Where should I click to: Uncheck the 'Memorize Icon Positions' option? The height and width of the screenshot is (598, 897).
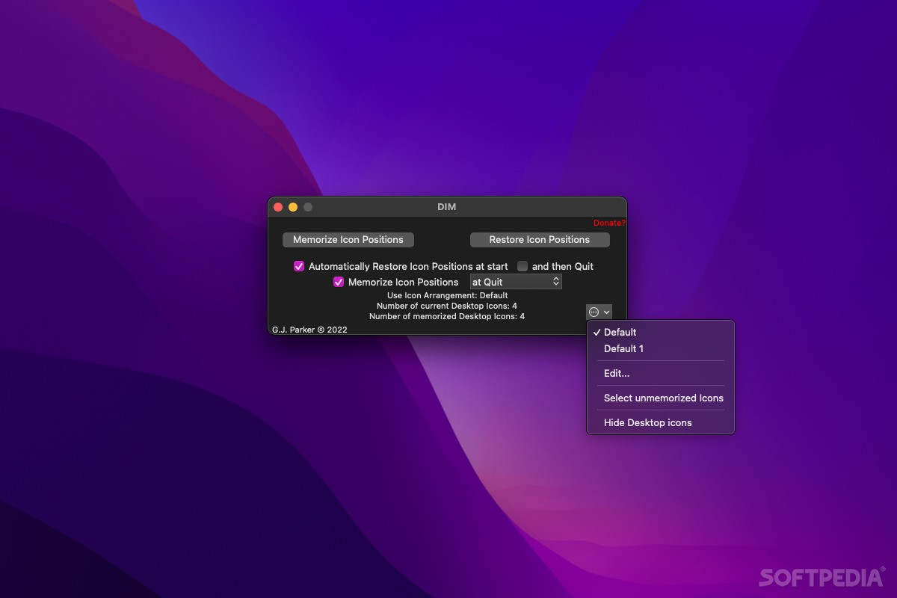[x=339, y=282]
